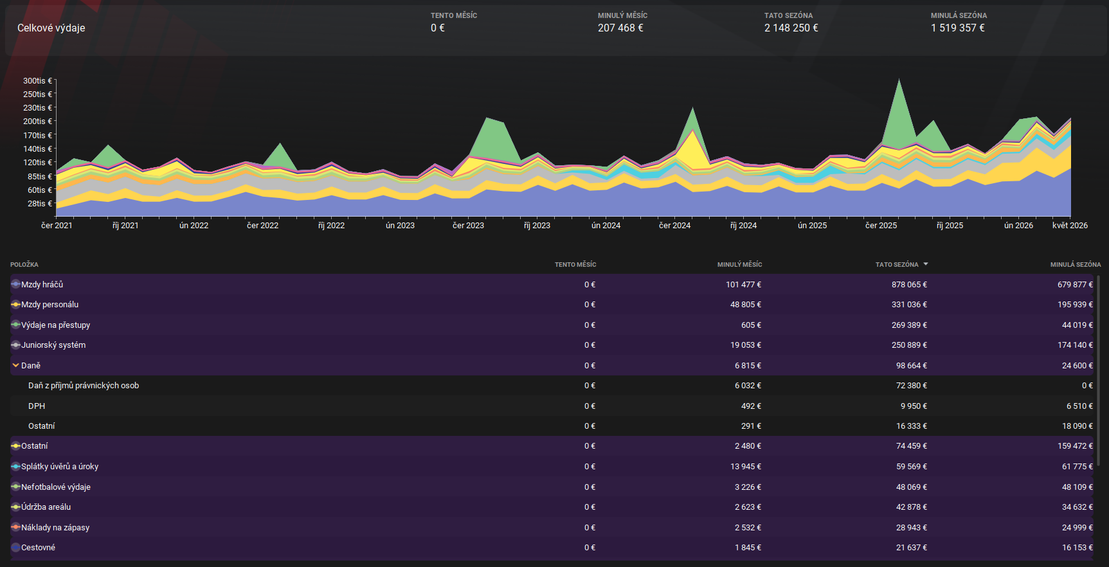Click the 331 036 € season value
Viewport: 1109px width, 567px height.
point(909,305)
